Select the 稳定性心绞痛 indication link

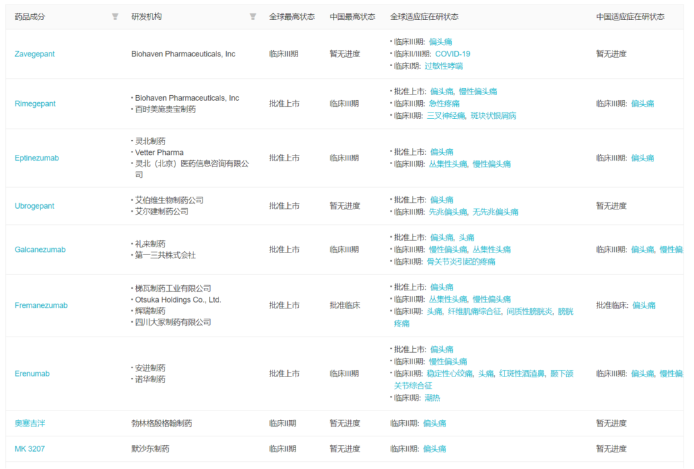click(x=450, y=374)
